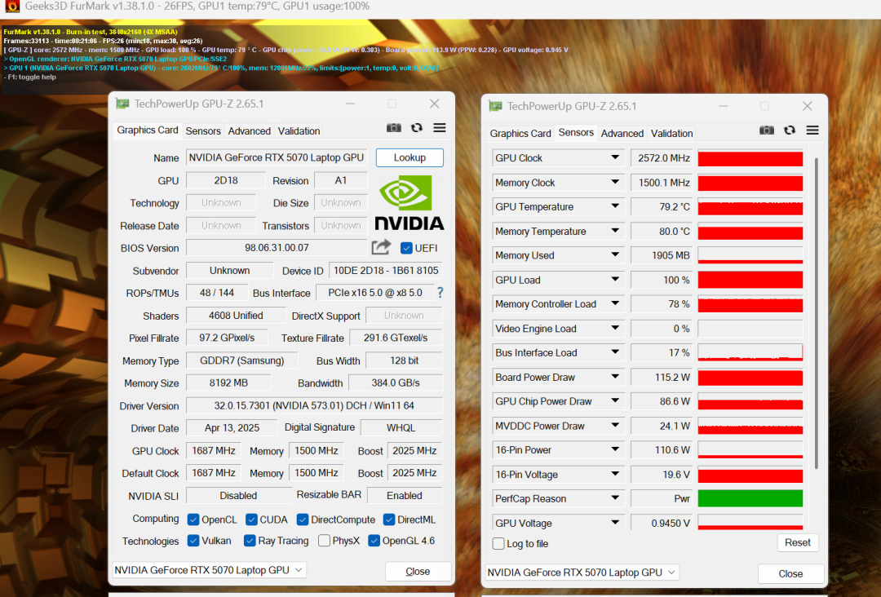Toggle the CUDA checkbox
This screenshot has height=597, width=881.
pyautogui.click(x=252, y=520)
